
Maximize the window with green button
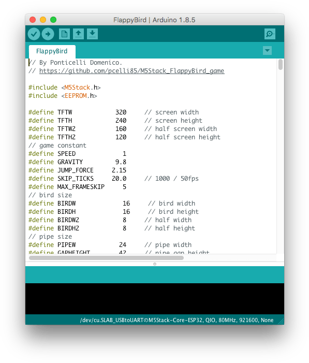point(53,20)
